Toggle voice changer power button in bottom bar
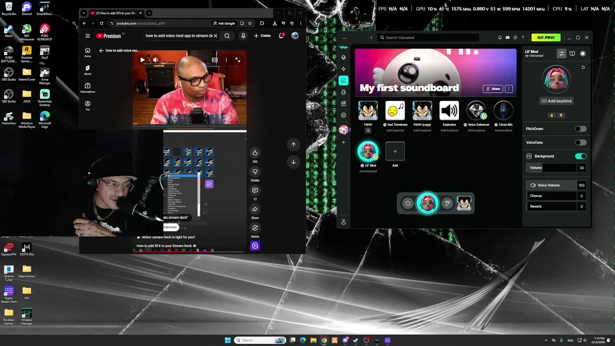Image resolution: width=615 pixels, height=346 pixels. pos(408,203)
